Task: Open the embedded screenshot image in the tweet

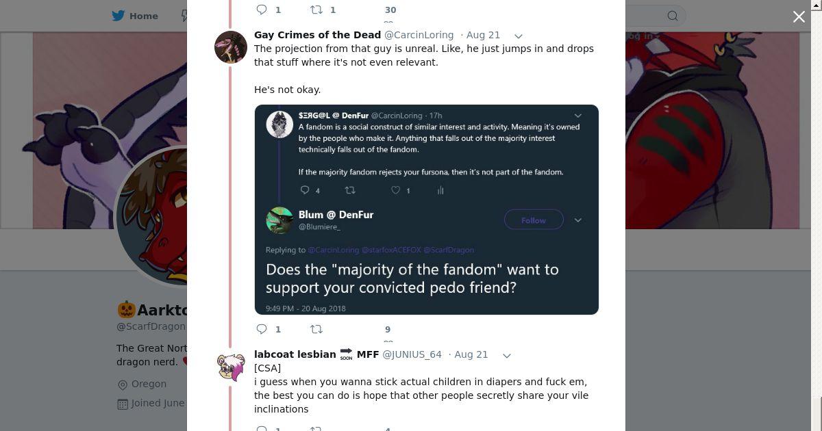Action: pyautogui.click(x=426, y=209)
